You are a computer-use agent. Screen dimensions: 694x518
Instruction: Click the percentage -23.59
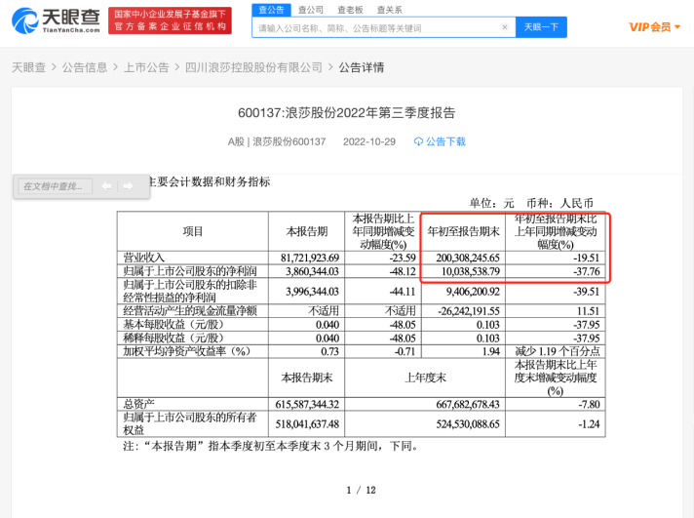[403, 258]
